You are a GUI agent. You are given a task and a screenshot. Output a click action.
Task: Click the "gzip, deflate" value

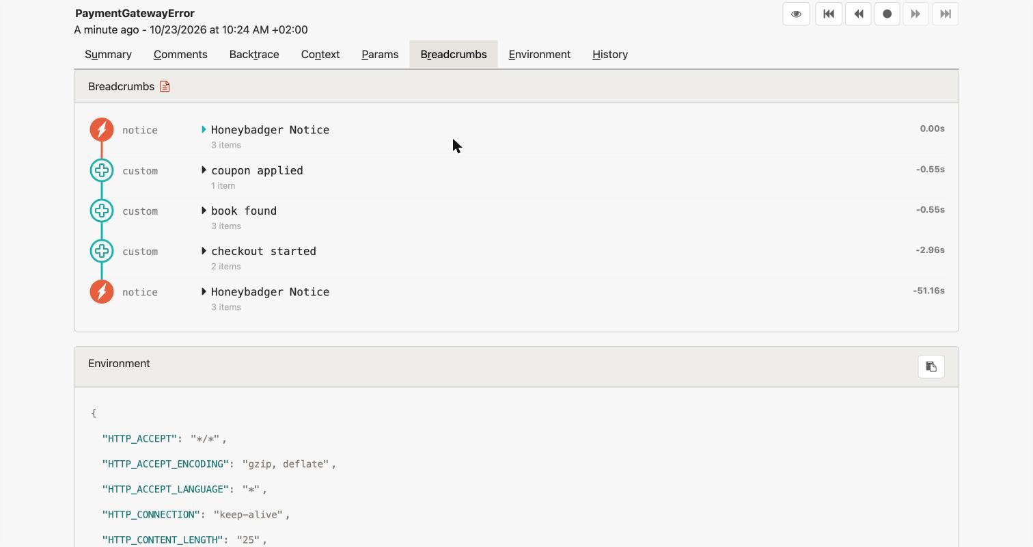click(x=286, y=464)
